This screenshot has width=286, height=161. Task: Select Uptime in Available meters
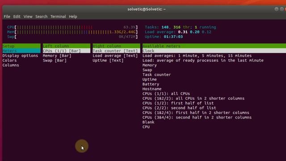[x=150, y=79]
